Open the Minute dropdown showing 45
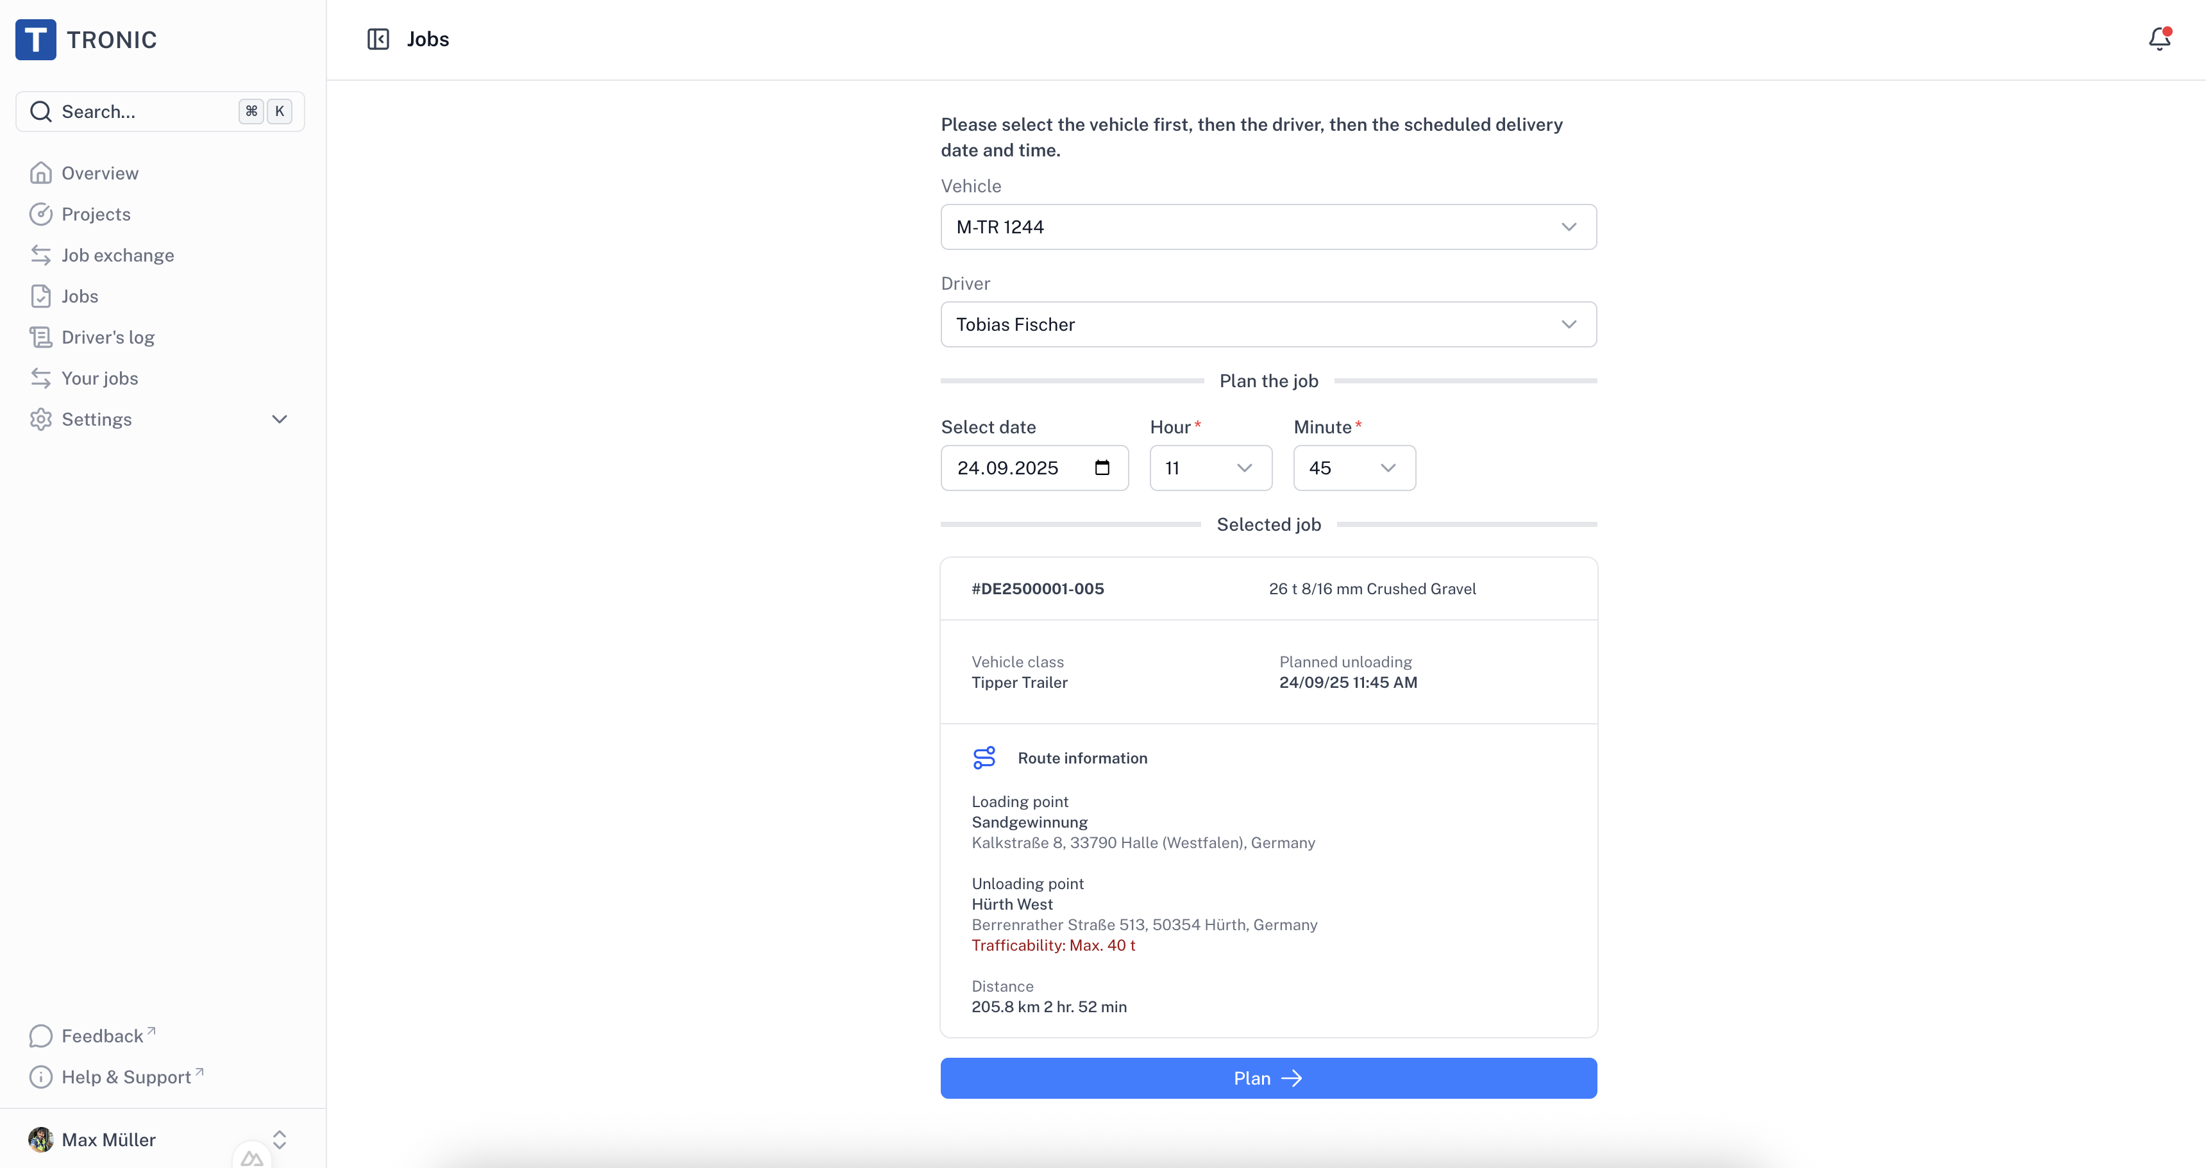The height and width of the screenshot is (1168, 2206). pyautogui.click(x=1353, y=467)
